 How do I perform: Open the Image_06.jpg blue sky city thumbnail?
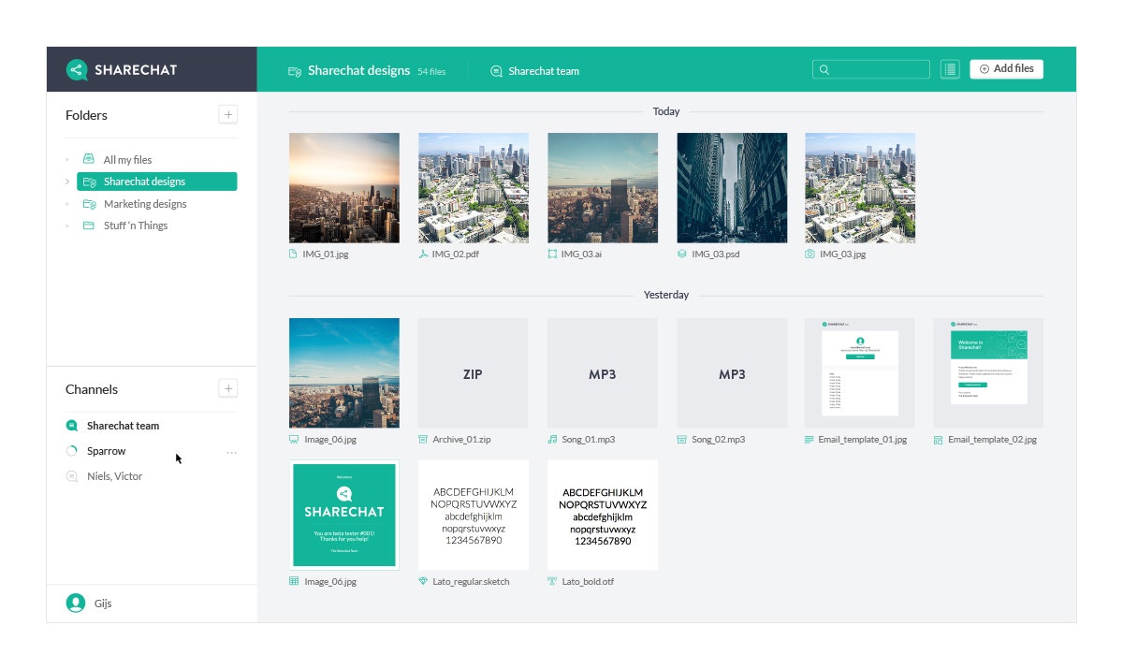point(344,373)
